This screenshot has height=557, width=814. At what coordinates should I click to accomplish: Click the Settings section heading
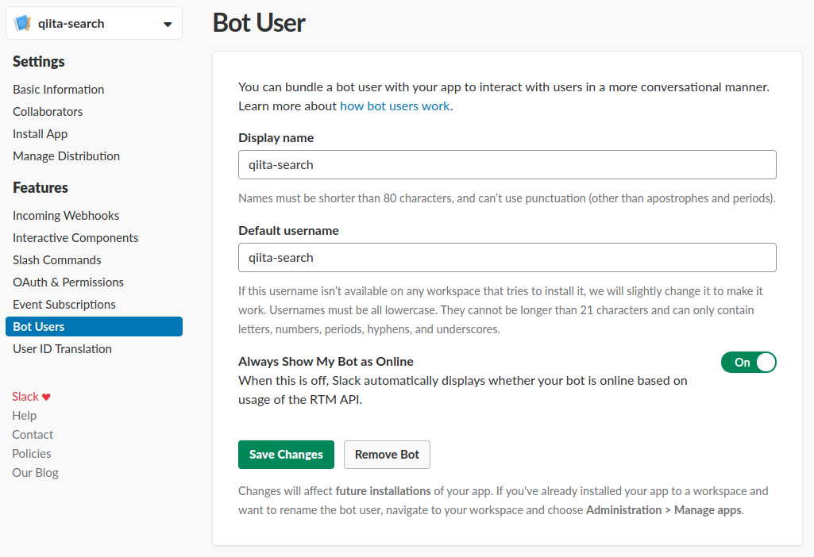click(39, 61)
